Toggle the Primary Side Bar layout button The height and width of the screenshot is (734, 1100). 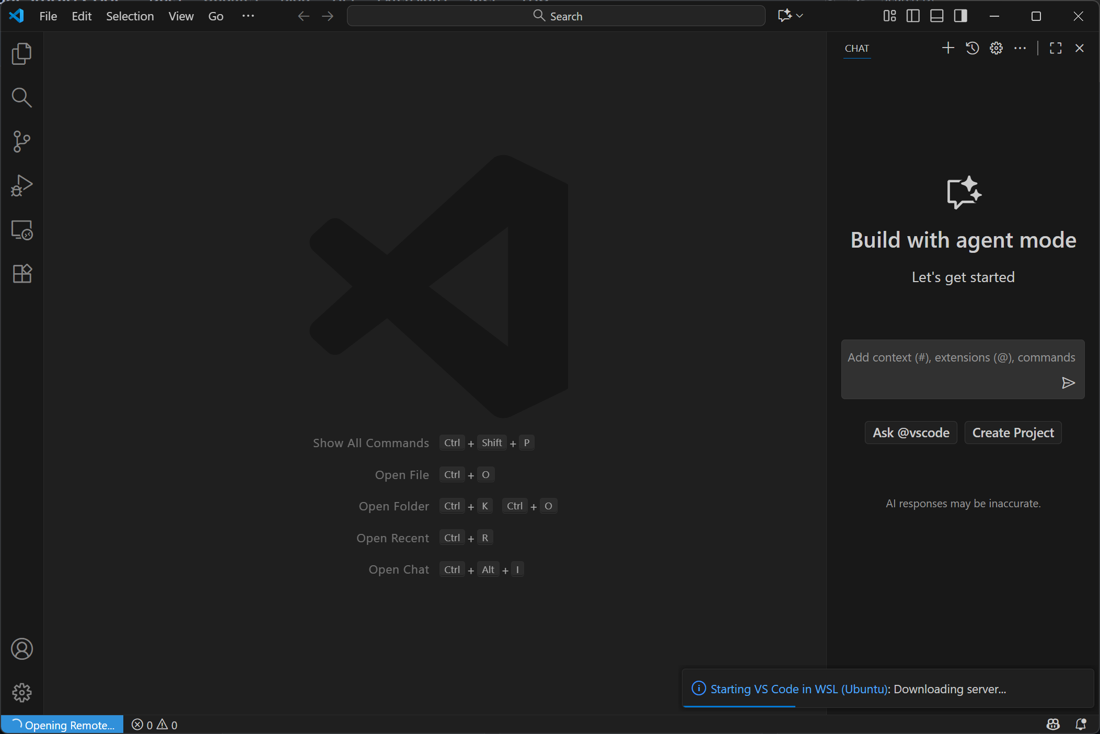tap(913, 16)
